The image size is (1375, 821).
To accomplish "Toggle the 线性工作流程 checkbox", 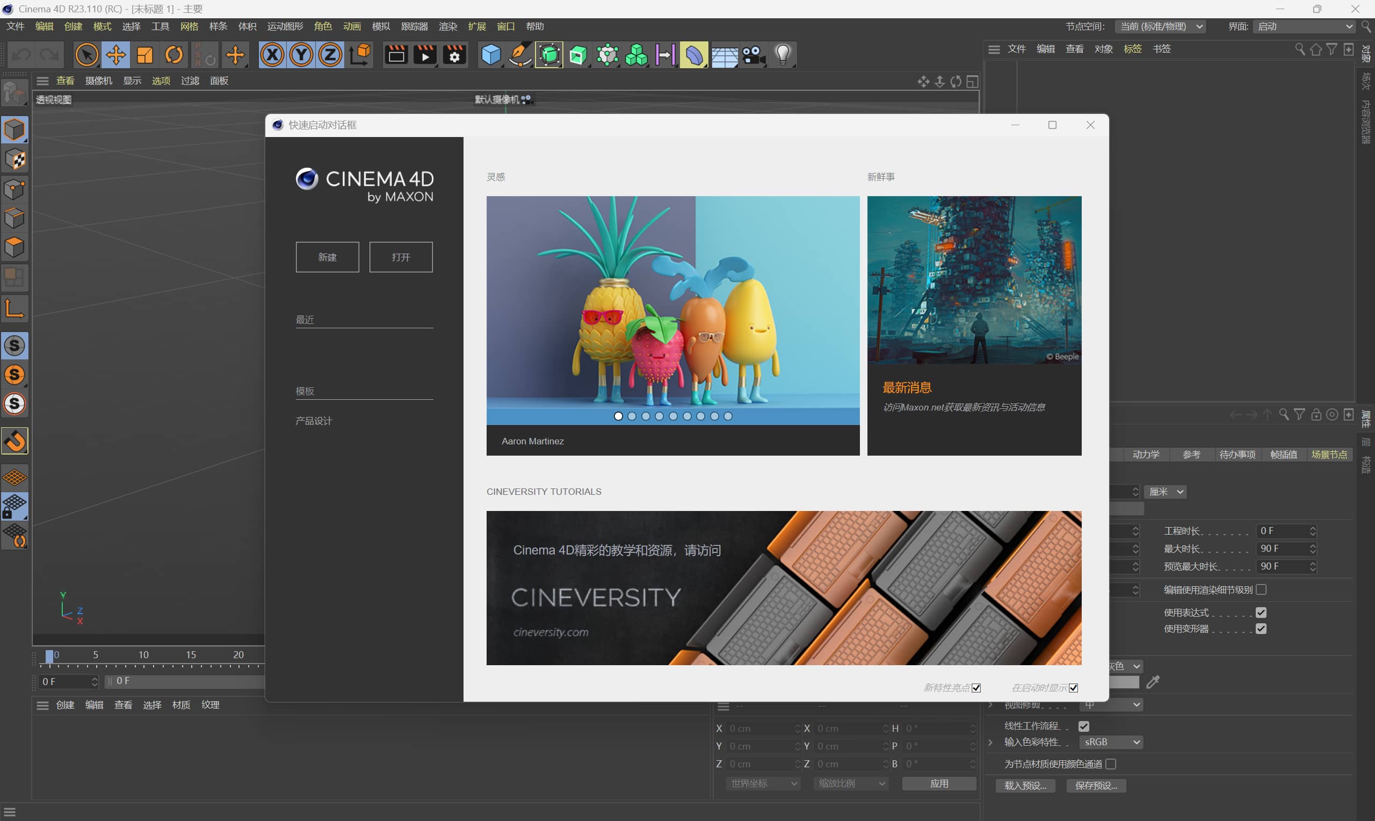I will point(1084,726).
